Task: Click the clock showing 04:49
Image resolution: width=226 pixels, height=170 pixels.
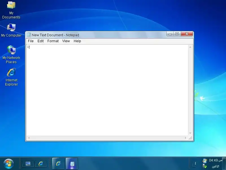Action: point(216,160)
